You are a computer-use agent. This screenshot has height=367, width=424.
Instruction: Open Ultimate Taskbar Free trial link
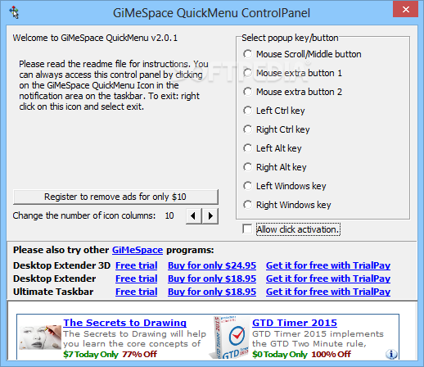[x=137, y=292]
